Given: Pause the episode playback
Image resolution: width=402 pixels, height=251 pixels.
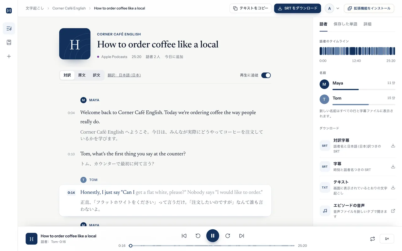Looking at the screenshot, I should click(x=213, y=236).
